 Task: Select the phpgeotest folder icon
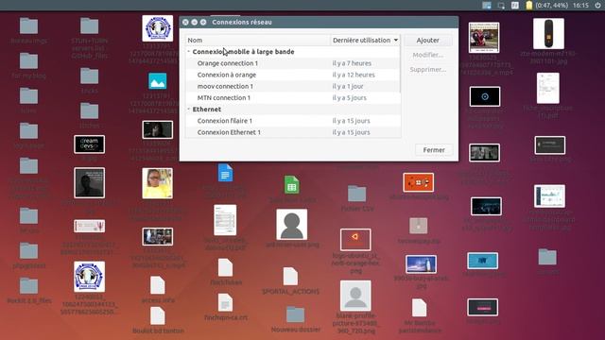(x=28, y=251)
